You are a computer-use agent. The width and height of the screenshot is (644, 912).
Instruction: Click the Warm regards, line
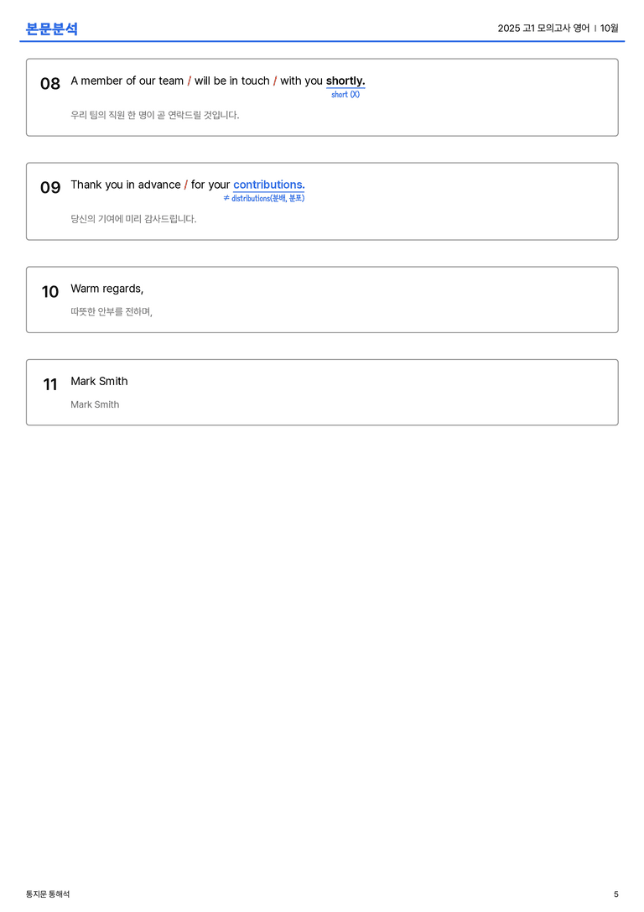(x=107, y=289)
